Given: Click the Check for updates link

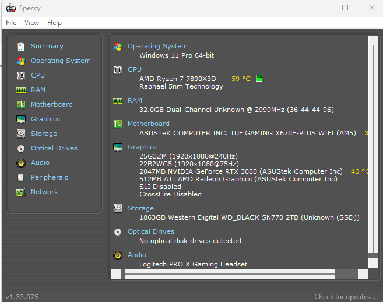Looking at the screenshot, I should point(345,297).
